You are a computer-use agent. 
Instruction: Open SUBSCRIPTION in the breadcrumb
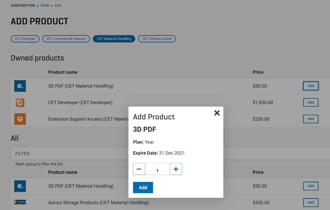23,6
